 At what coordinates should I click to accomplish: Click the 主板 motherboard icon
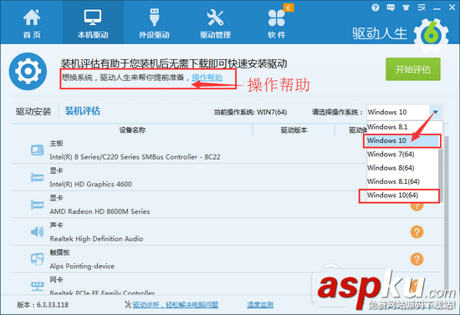point(38,150)
